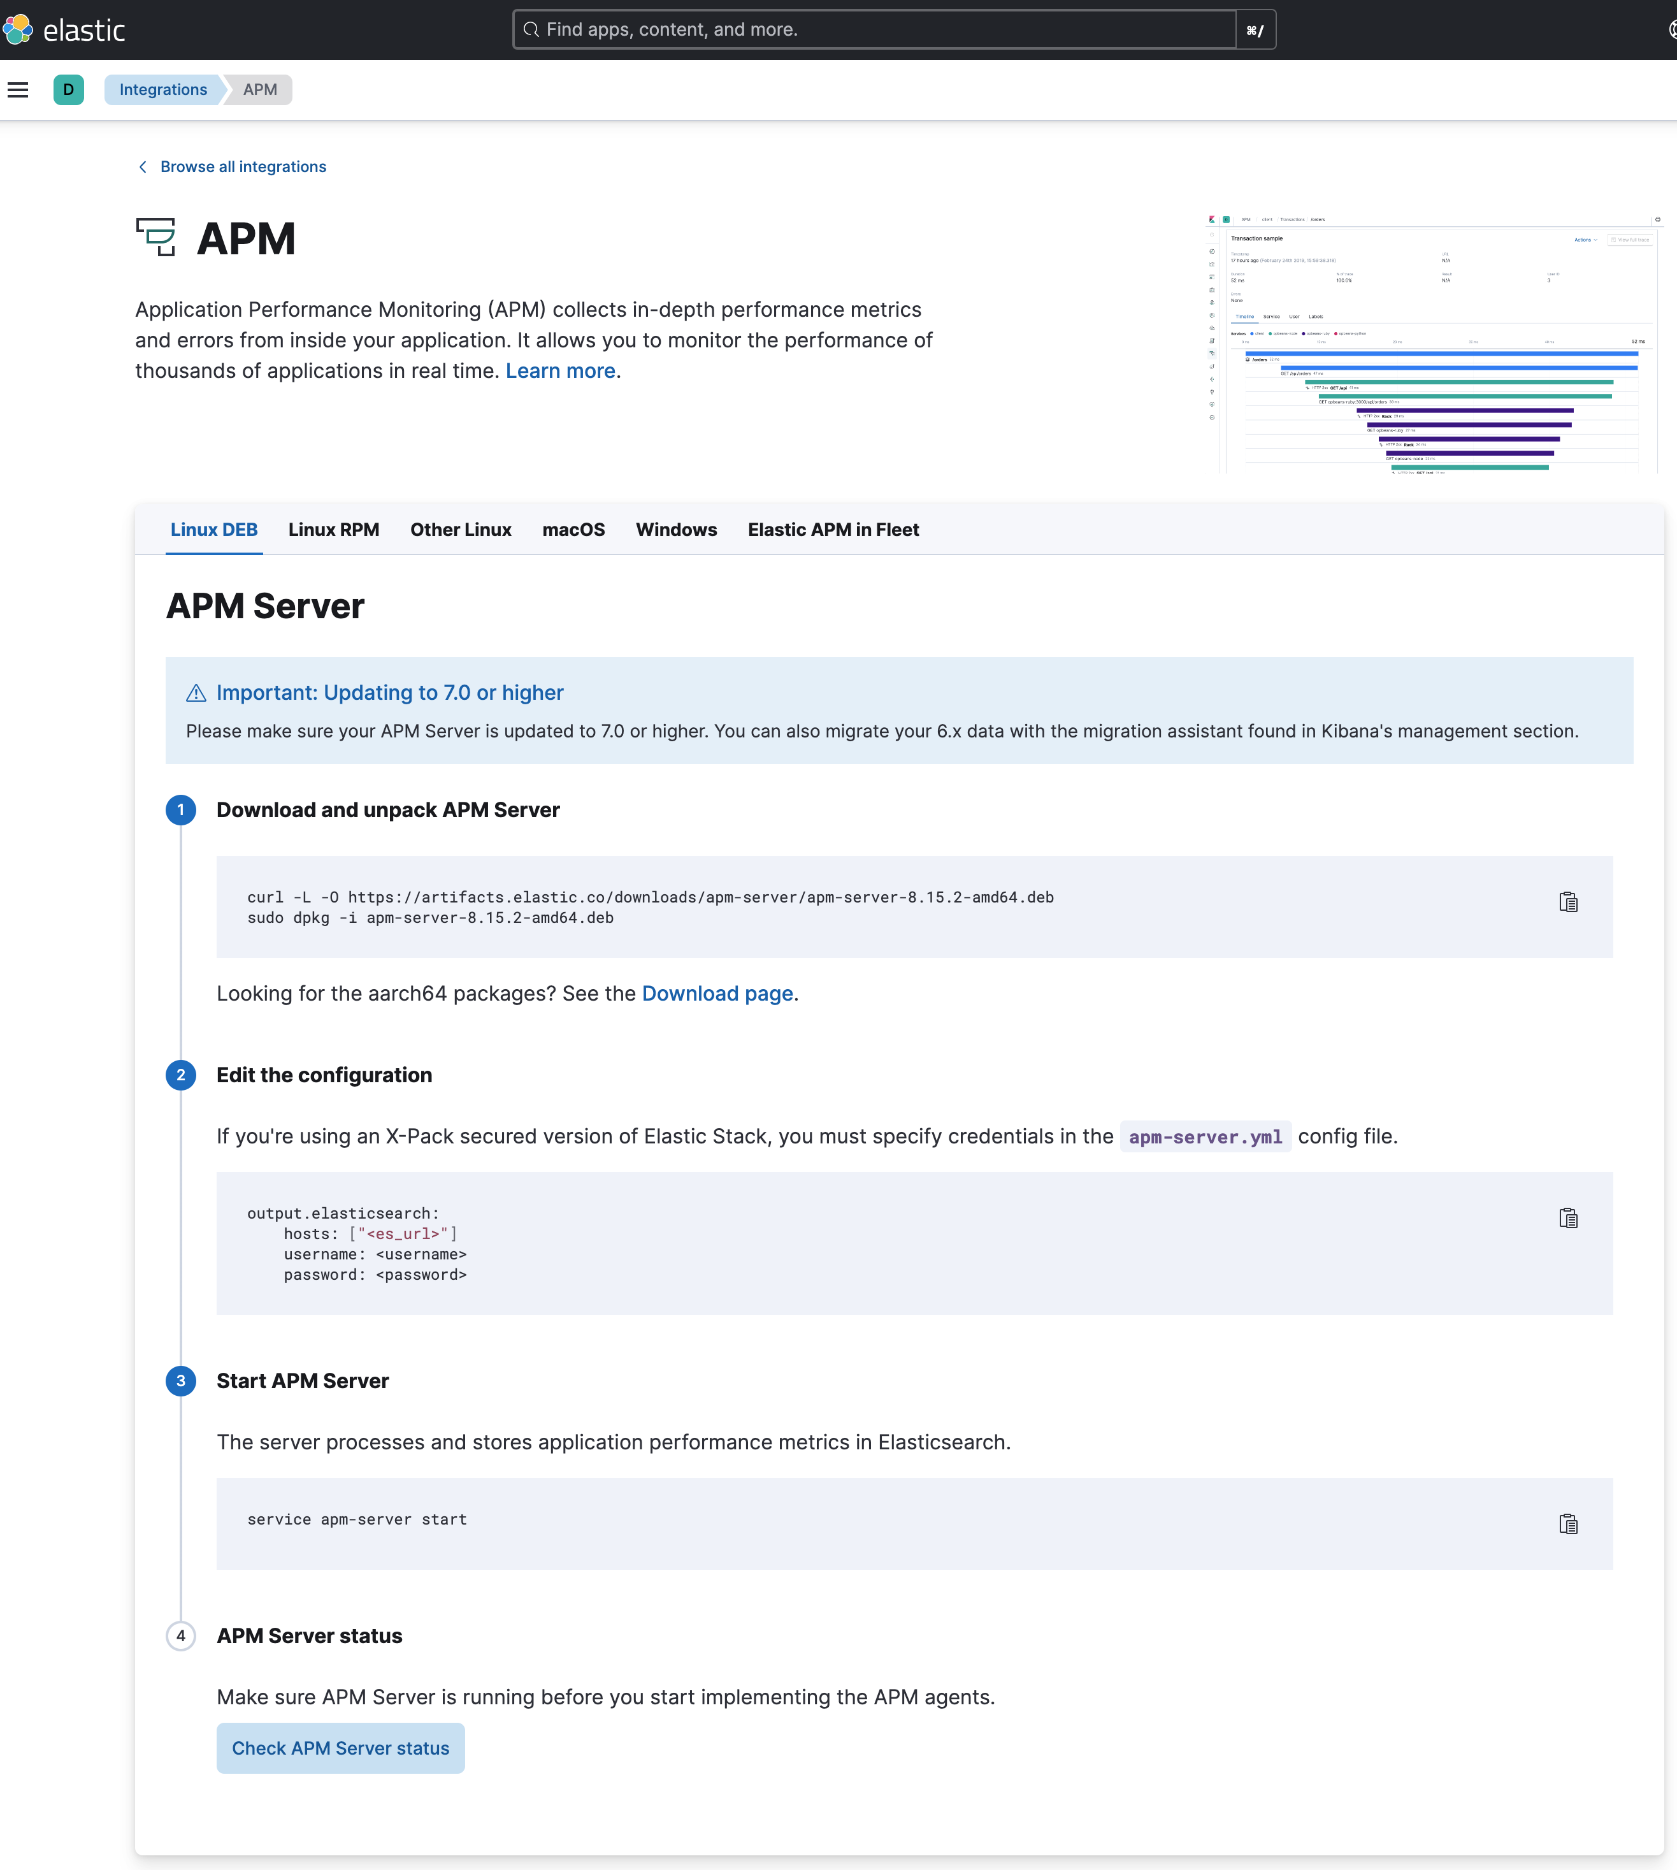
Task: Click the APM integration logo icon
Action: [x=155, y=238]
